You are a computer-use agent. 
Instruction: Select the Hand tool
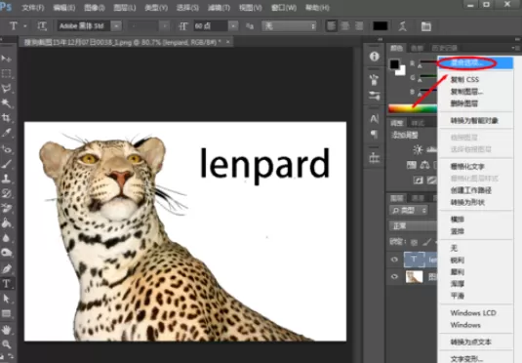[6, 330]
